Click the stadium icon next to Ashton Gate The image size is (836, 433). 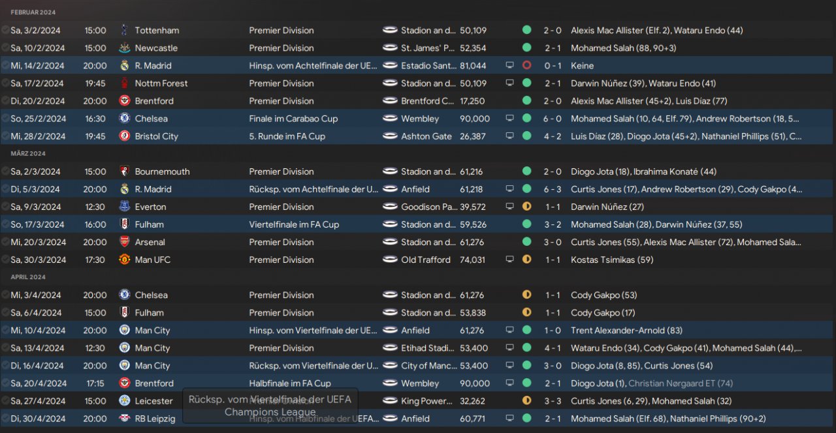pyautogui.click(x=390, y=136)
